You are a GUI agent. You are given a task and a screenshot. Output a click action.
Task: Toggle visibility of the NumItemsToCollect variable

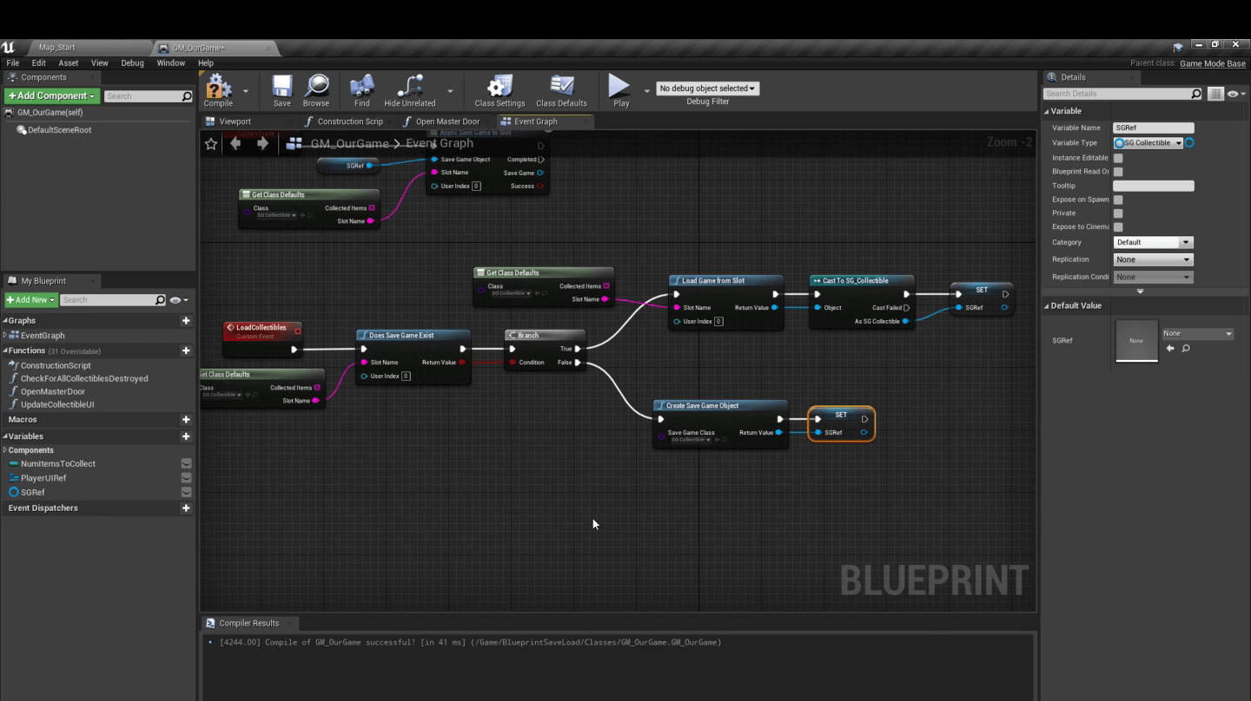point(186,463)
